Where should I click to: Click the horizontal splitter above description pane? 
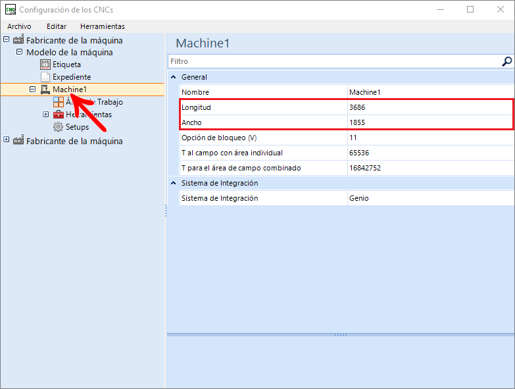pos(341,335)
